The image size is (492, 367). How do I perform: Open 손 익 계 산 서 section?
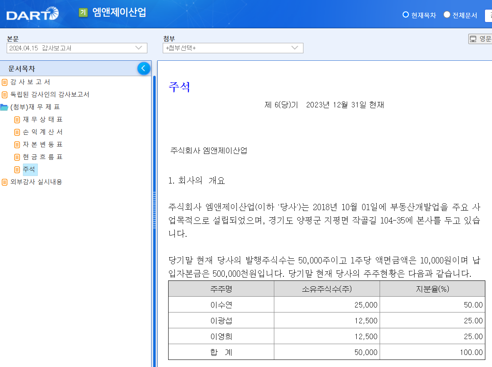(43, 132)
